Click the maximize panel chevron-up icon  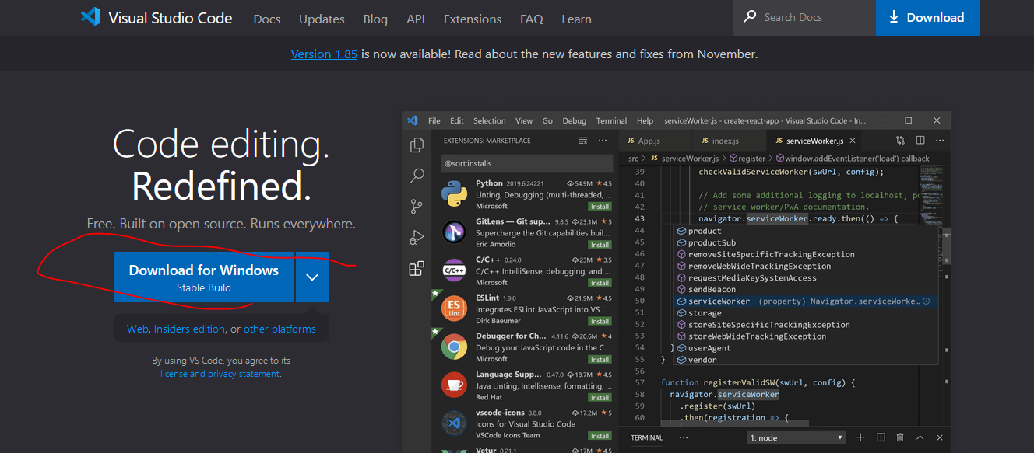point(920,437)
